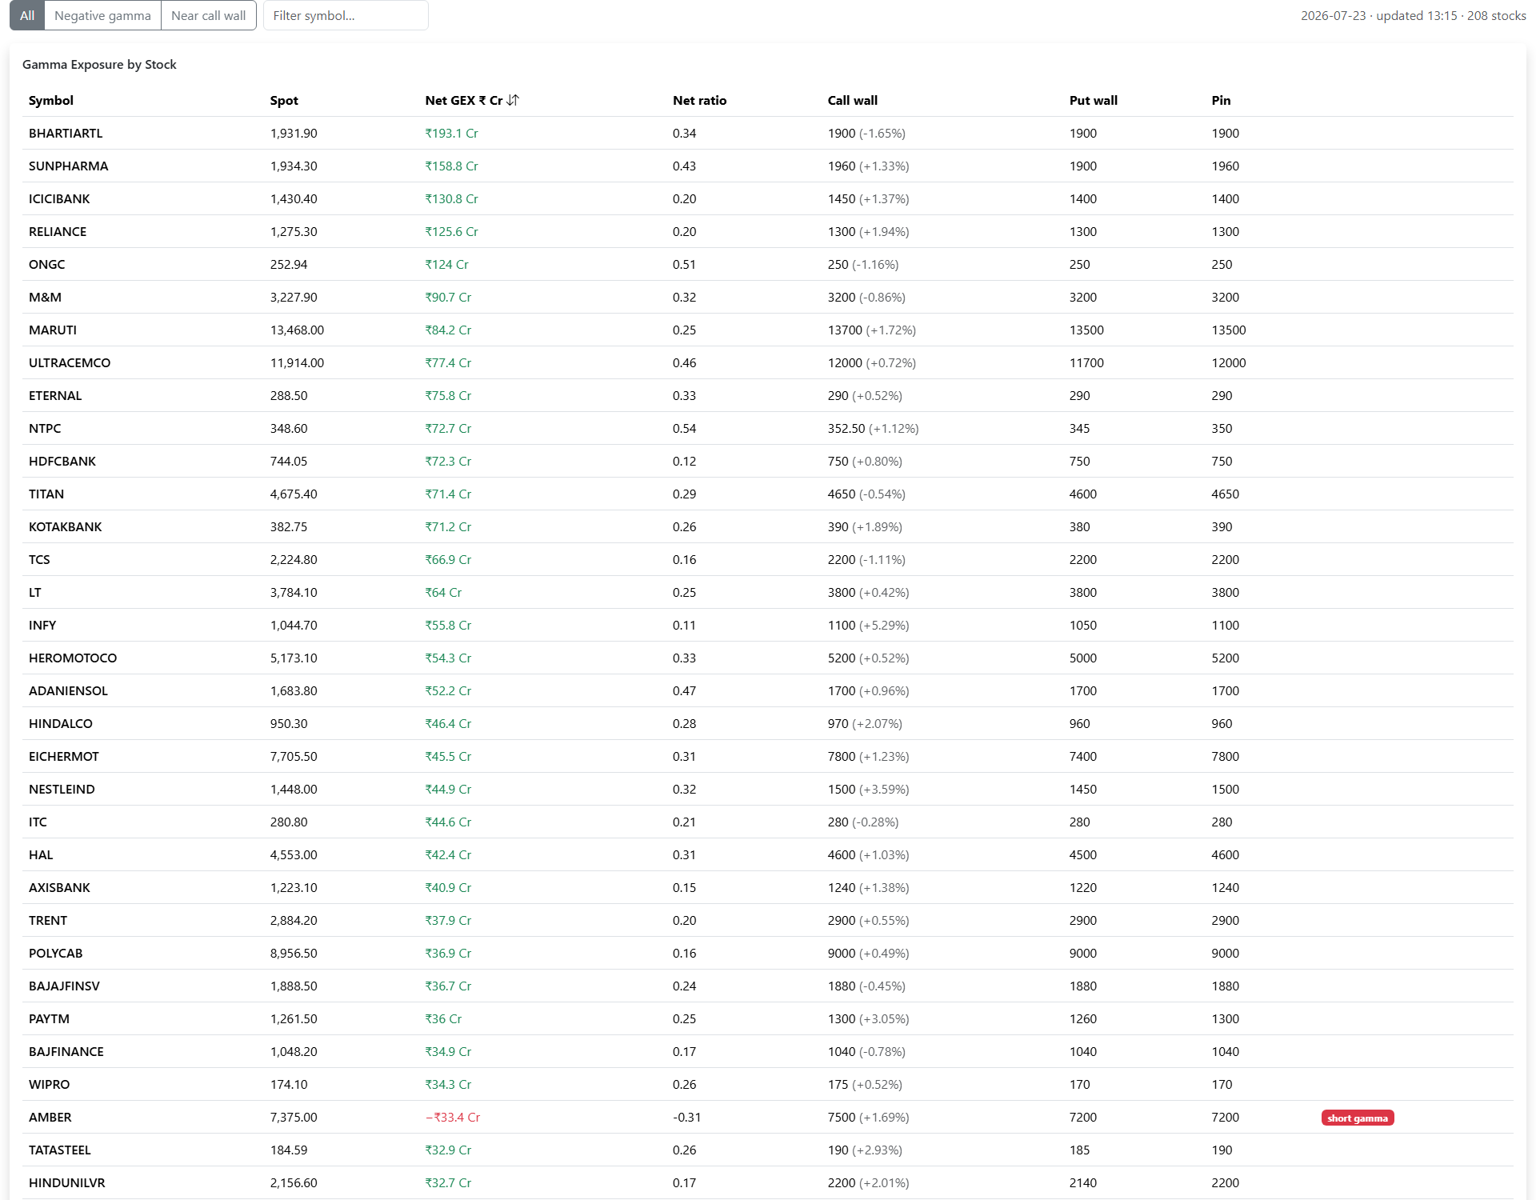
Task: Switch to the Negative gamma filter
Action: click(102, 15)
